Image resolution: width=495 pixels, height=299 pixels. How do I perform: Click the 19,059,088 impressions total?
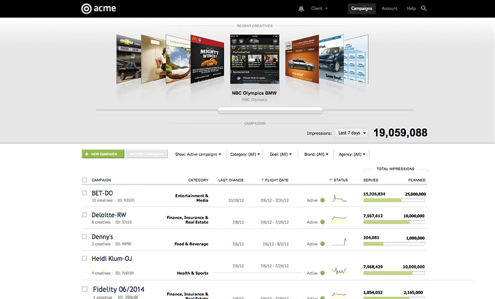pos(400,133)
